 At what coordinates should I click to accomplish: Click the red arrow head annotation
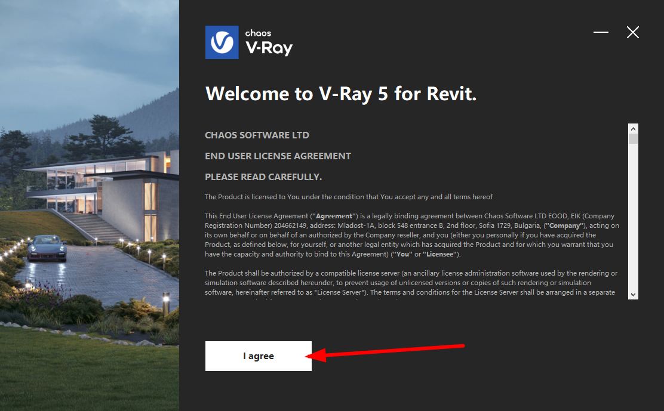pos(316,356)
